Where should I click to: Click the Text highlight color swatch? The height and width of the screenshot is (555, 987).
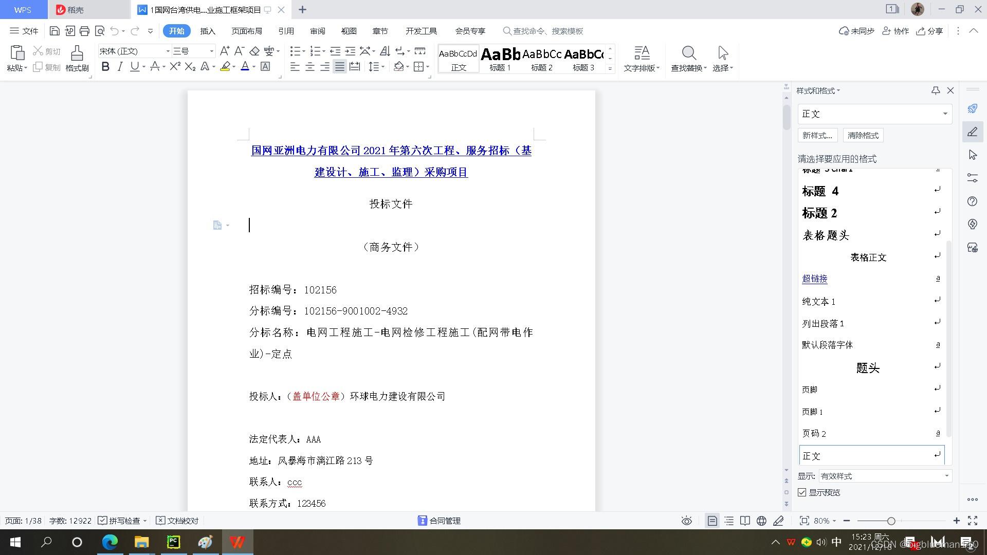[x=225, y=66]
